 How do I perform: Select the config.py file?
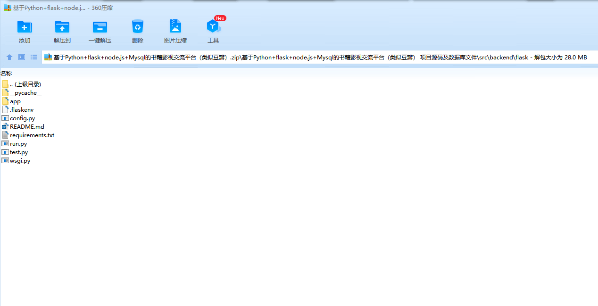coord(18,118)
